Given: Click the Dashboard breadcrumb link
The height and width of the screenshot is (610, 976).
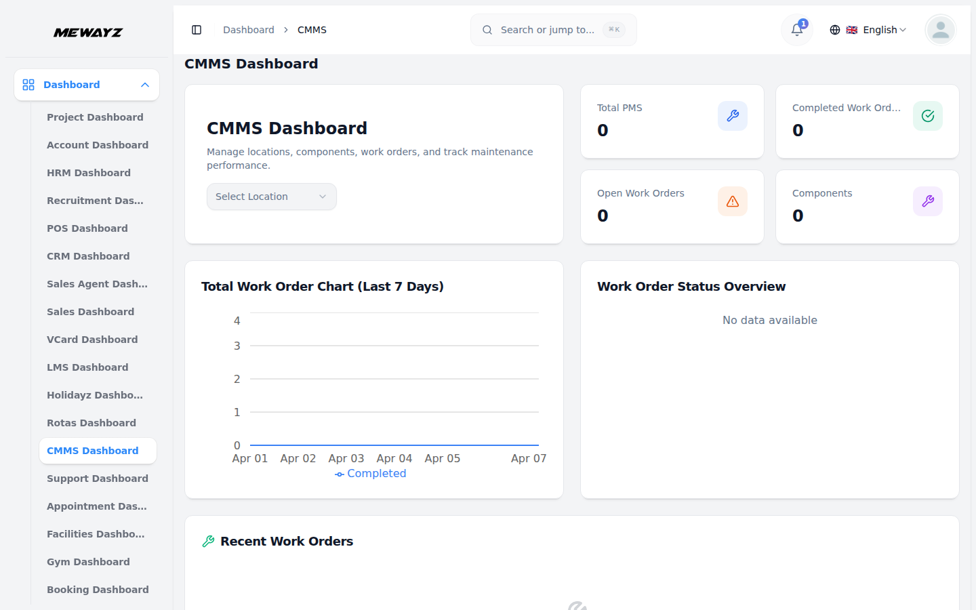Looking at the screenshot, I should point(249,30).
